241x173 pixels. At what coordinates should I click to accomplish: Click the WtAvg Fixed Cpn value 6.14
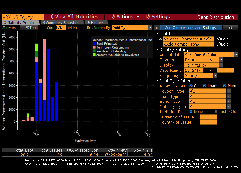pyautogui.click(x=94, y=155)
